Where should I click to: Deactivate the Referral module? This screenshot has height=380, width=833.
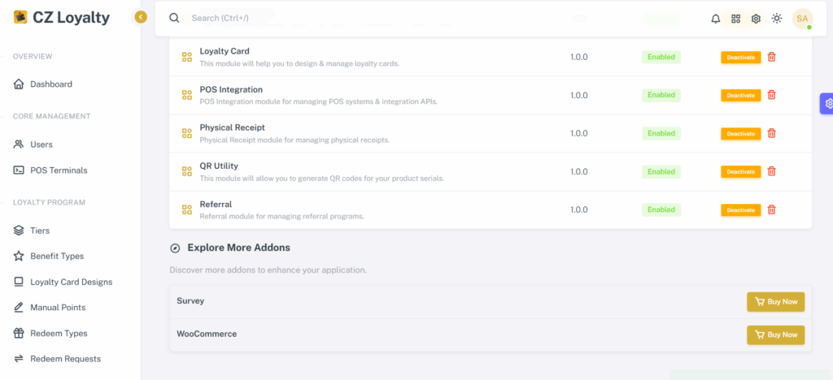coord(740,209)
